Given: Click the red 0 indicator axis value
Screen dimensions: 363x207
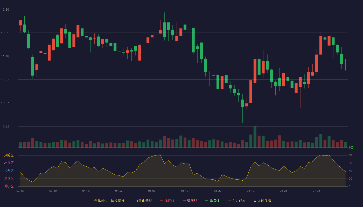Looking at the screenshot, I should click(x=350, y=186).
